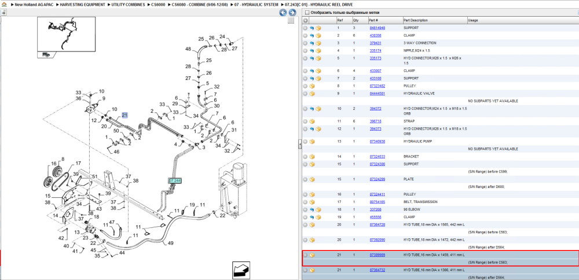This screenshot has height=280, width=579.
Task: Open part number link 87340938
Action: 378,142
